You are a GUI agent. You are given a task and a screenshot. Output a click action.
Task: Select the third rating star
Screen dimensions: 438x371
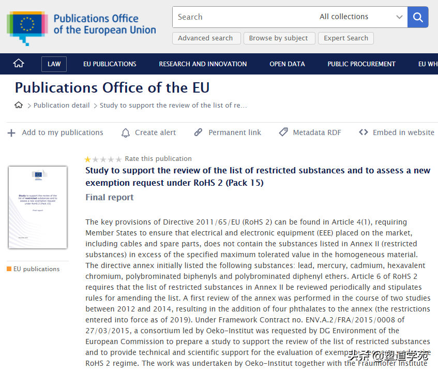tap(103, 159)
